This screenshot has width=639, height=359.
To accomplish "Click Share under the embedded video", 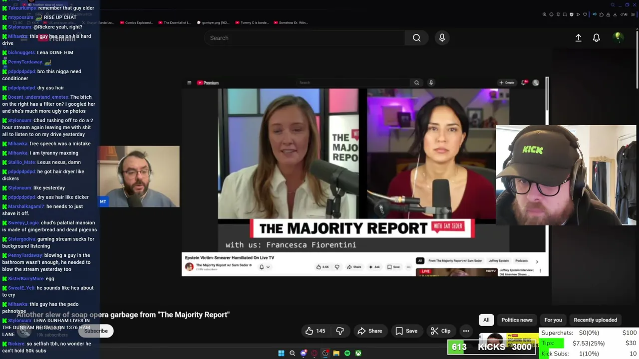I will point(354,267).
